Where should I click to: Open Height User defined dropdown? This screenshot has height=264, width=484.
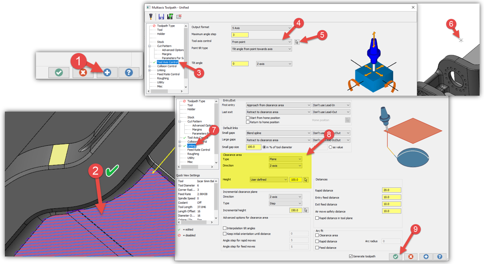tap(269, 179)
